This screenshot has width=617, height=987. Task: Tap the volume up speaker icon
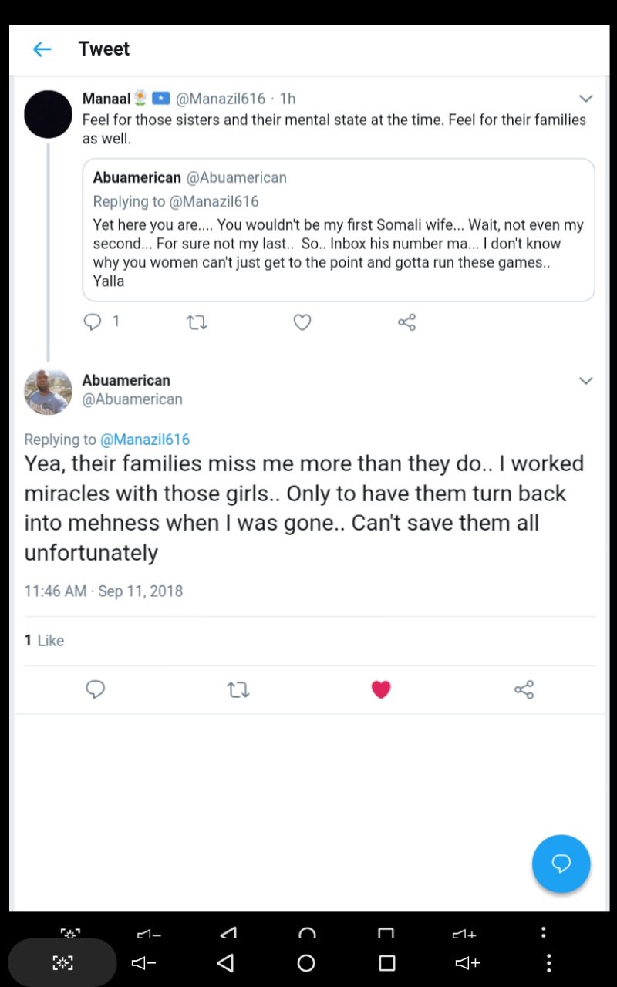467,962
